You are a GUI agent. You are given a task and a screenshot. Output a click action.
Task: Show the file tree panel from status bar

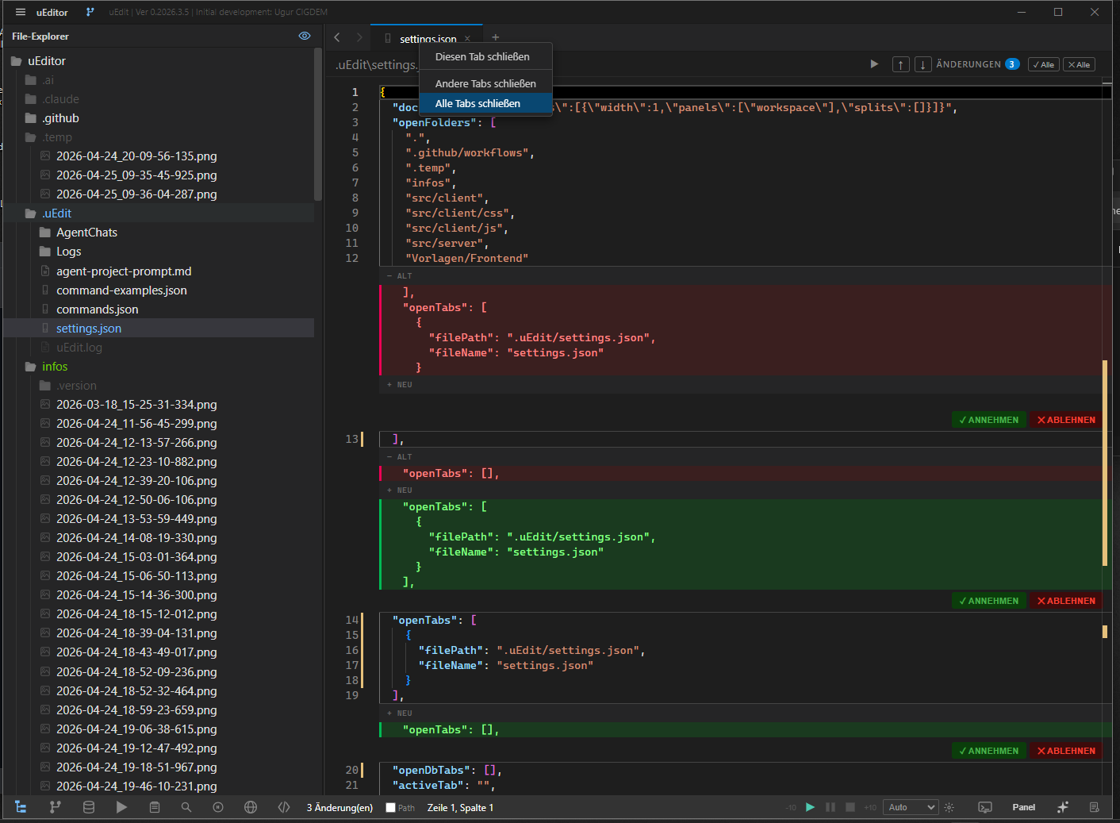coord(21,807)
